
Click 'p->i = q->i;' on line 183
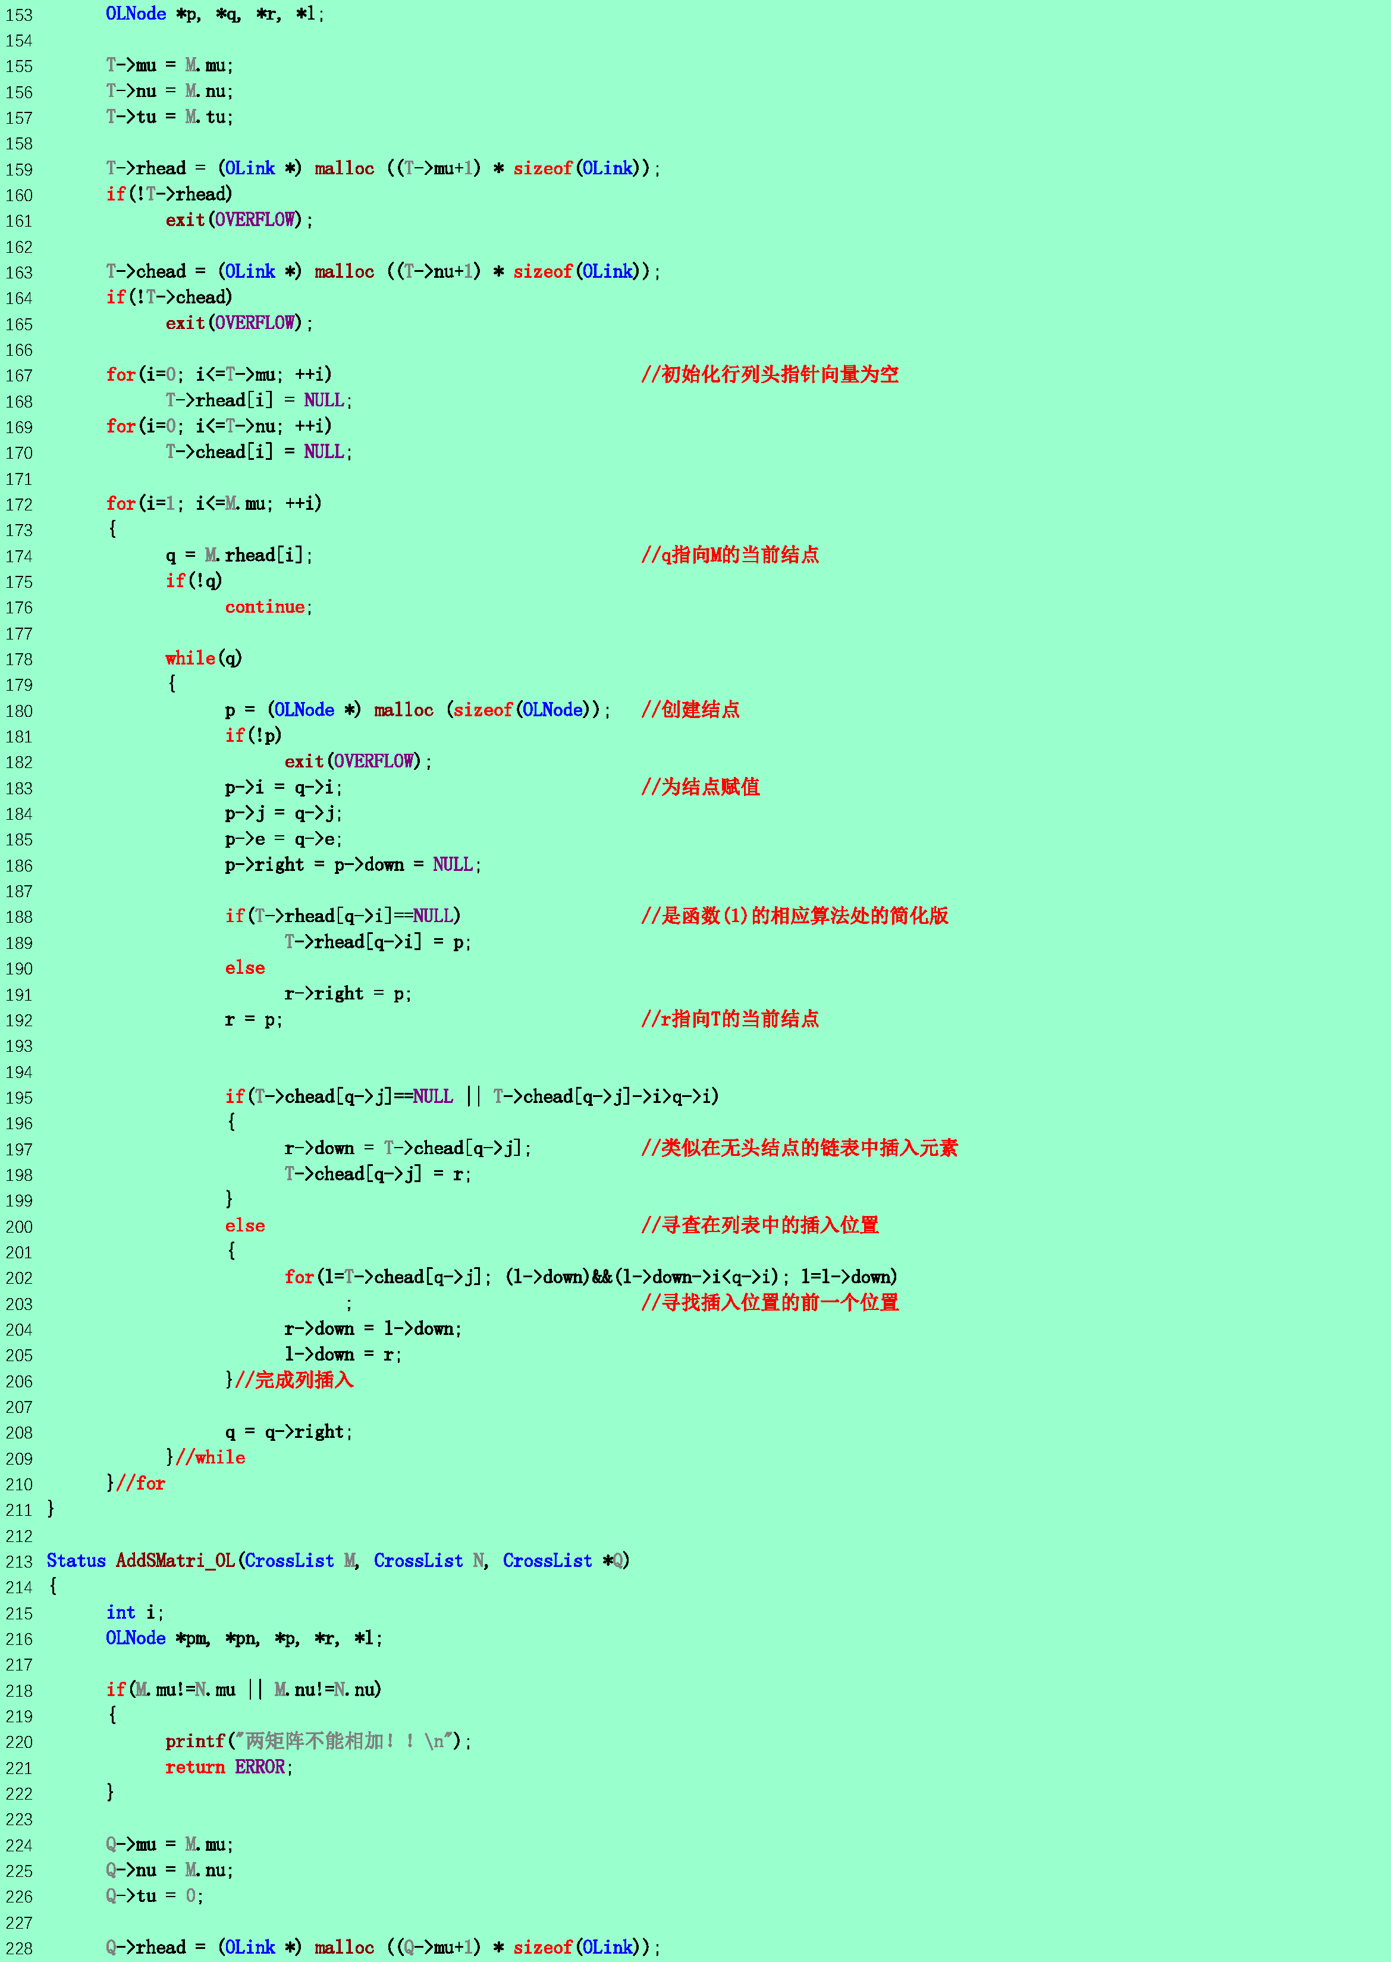click(284, 788)
